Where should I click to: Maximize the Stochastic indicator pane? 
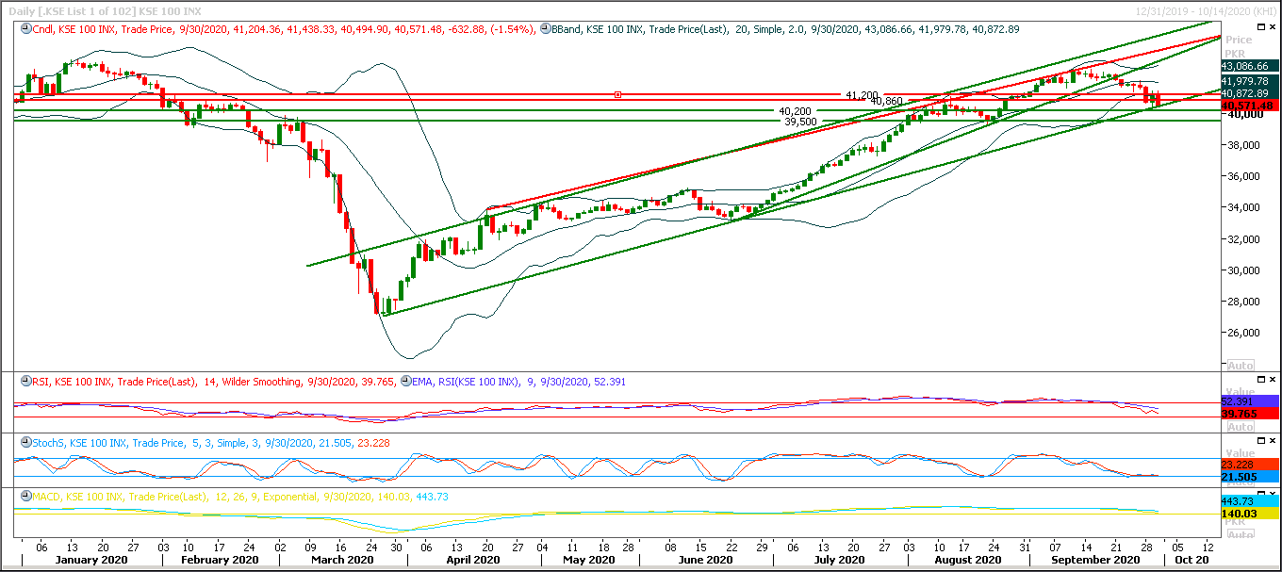click(x=1260, y=441)
